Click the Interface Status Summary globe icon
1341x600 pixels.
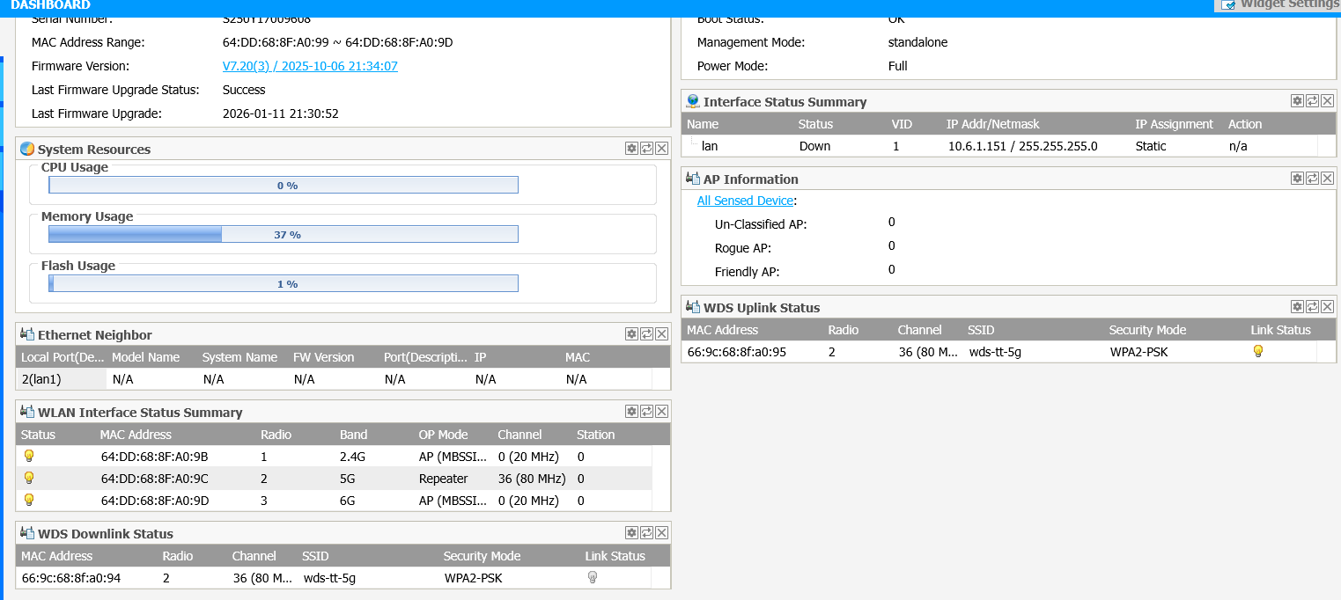693,101
